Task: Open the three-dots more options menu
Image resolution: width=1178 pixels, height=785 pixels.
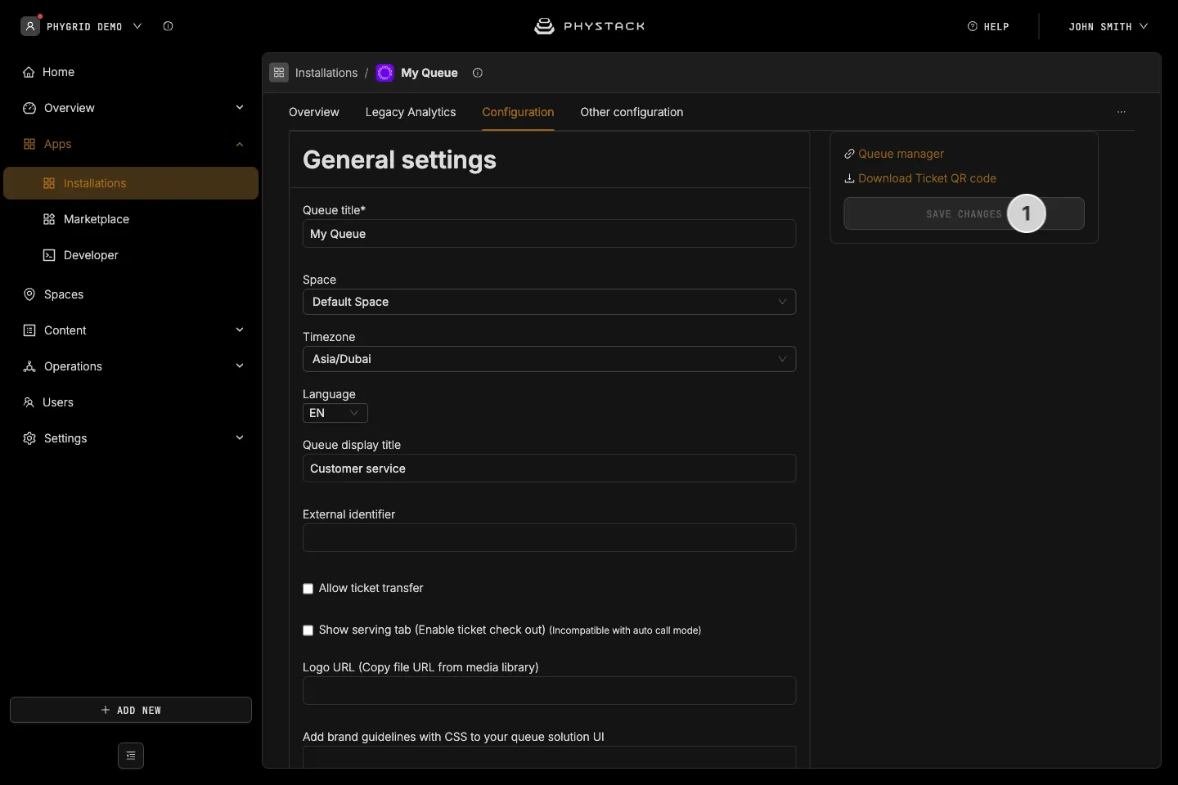Action: pos(1122,112)
